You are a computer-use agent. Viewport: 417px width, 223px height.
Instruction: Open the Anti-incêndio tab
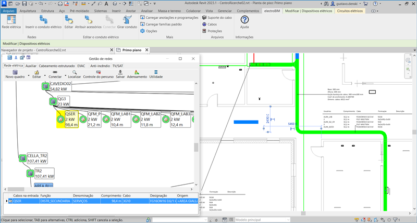pyautogui.click(x=100, y=66)
